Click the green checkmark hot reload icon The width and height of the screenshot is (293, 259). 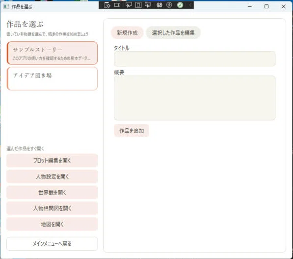pos(180,5)
